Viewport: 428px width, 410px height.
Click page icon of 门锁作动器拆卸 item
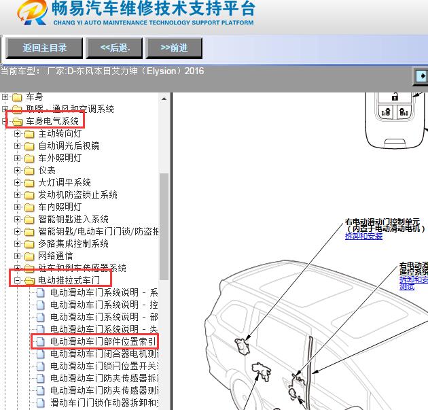pyautogui.click(x=40, y=403)
